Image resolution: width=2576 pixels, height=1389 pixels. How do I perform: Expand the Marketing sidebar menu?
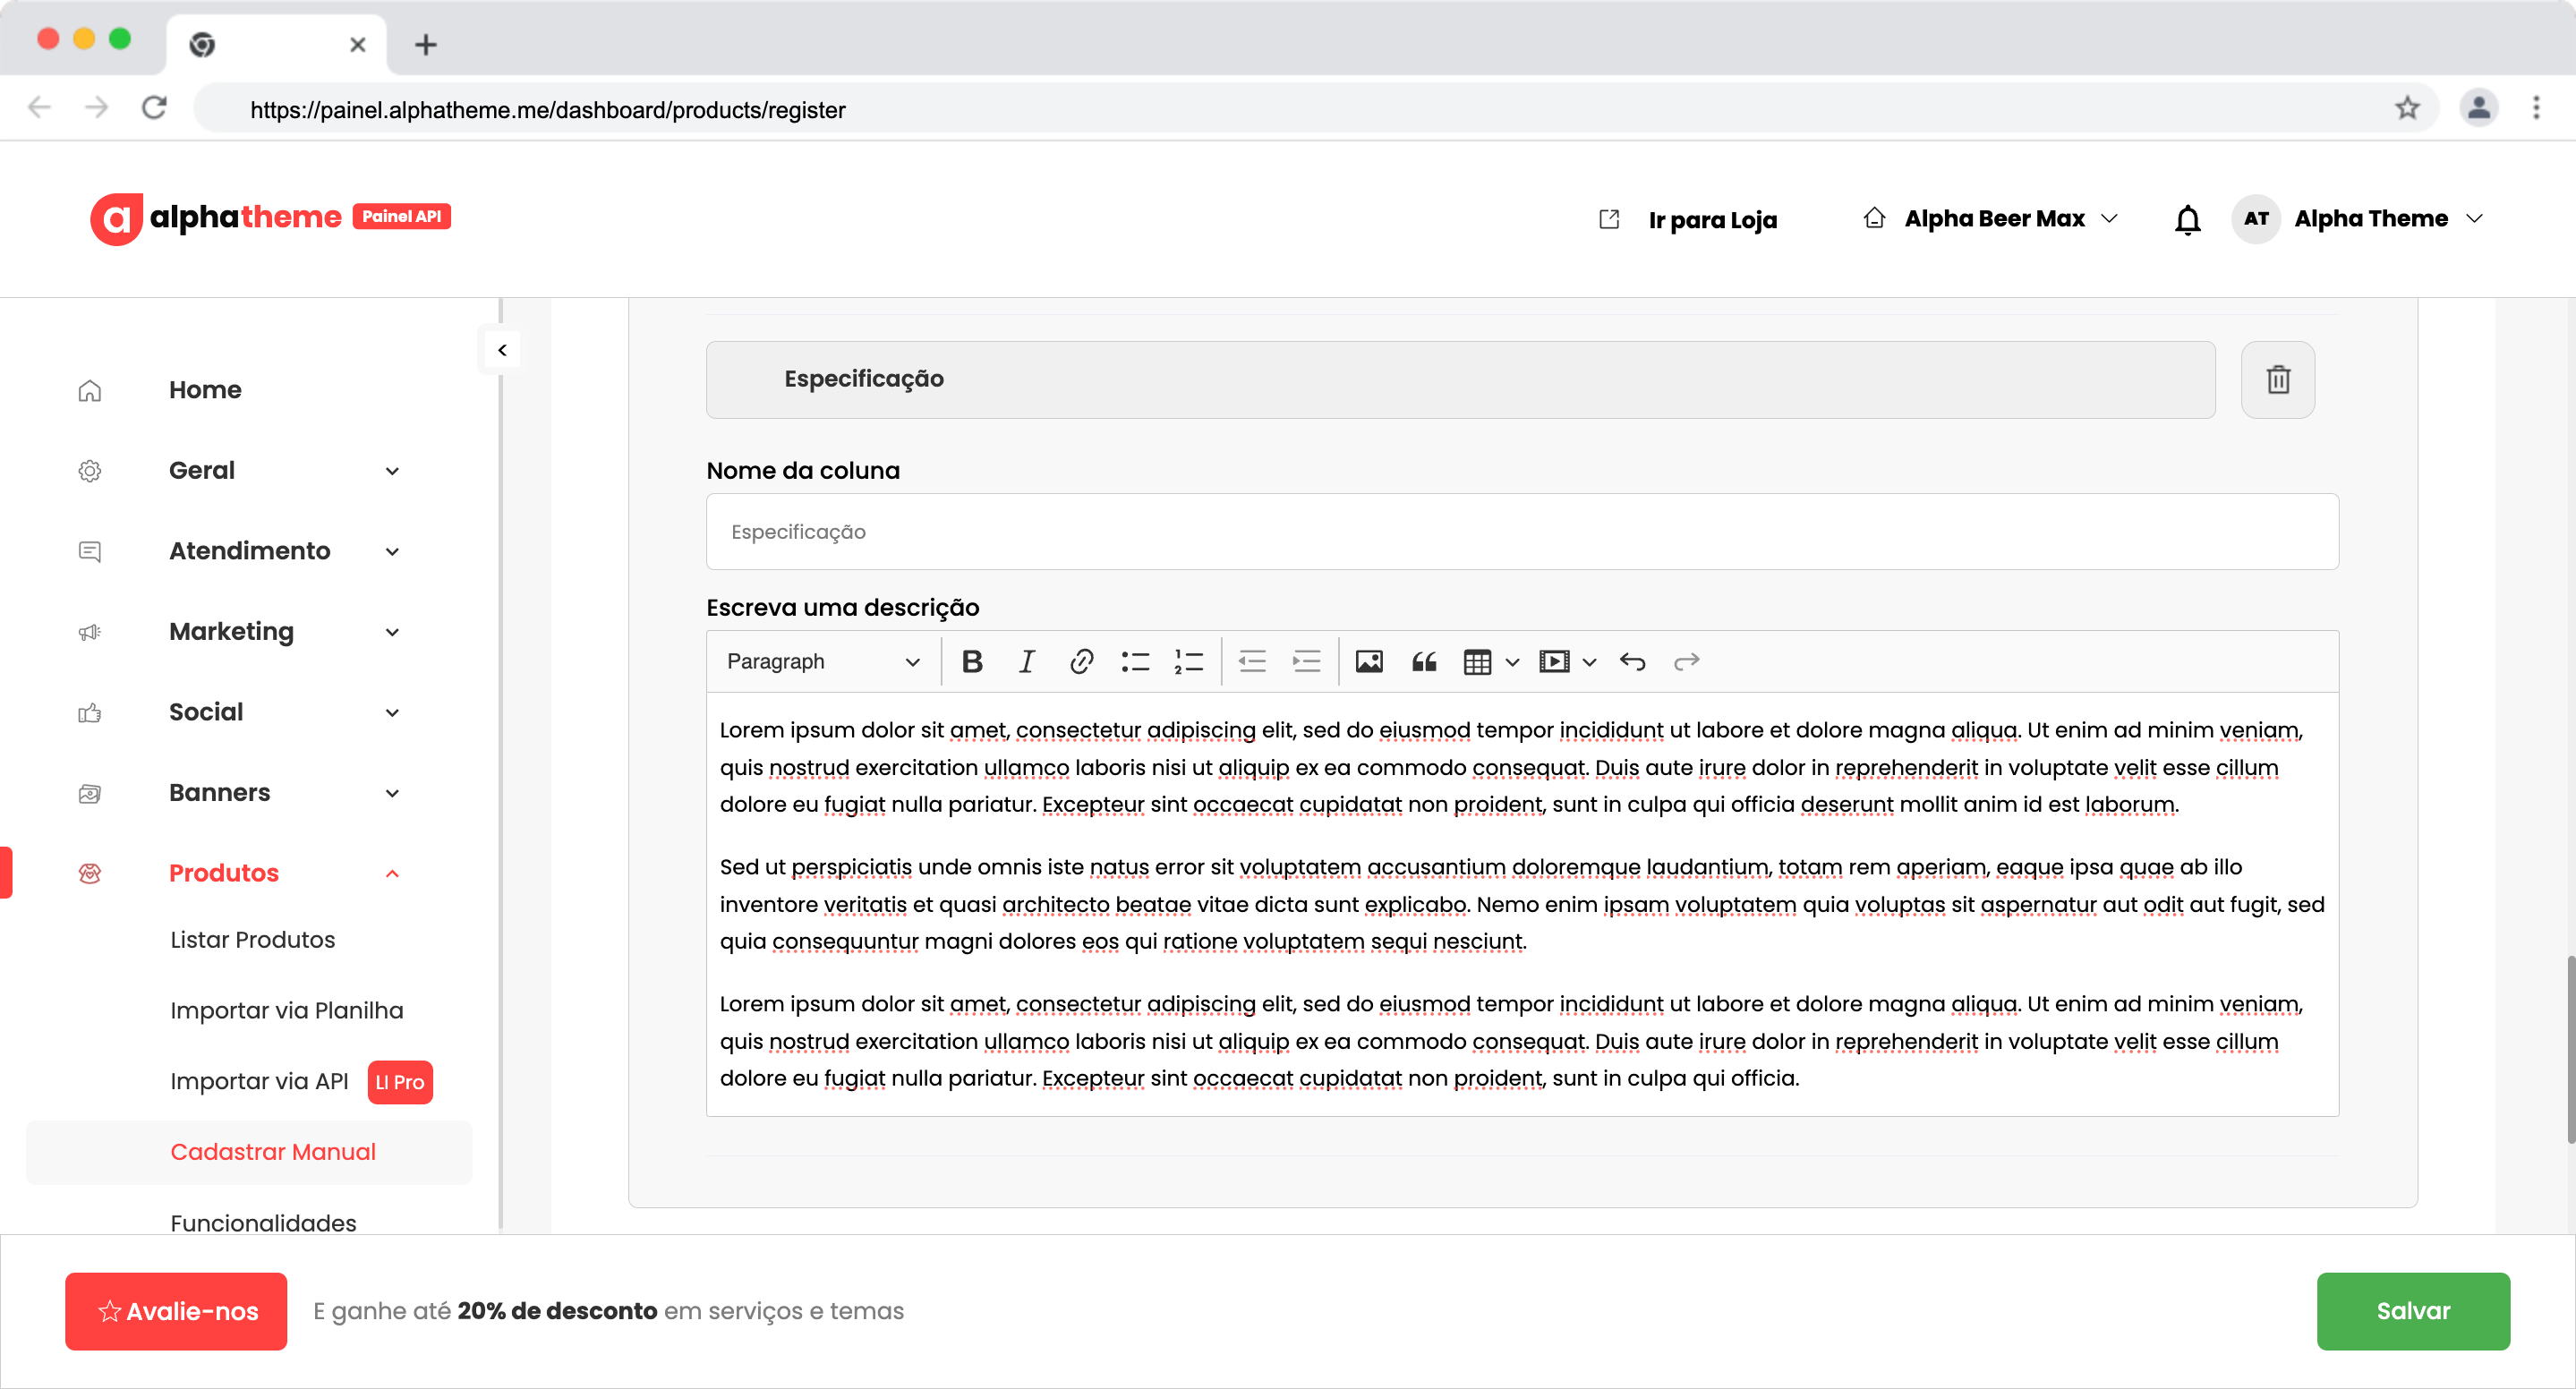click(232, 632)
